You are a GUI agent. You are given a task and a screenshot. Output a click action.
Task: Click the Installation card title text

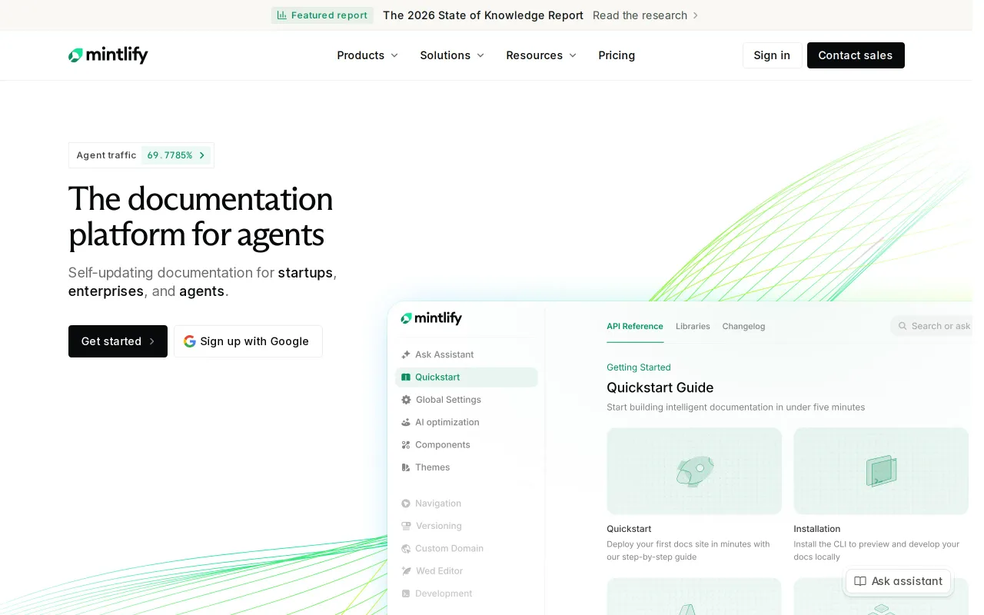click(x=817, y=529)
